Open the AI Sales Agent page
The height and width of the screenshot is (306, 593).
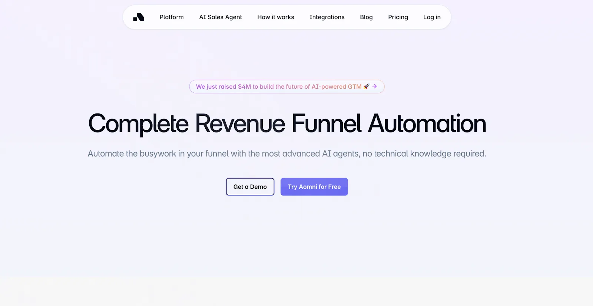tap(221, 17)
